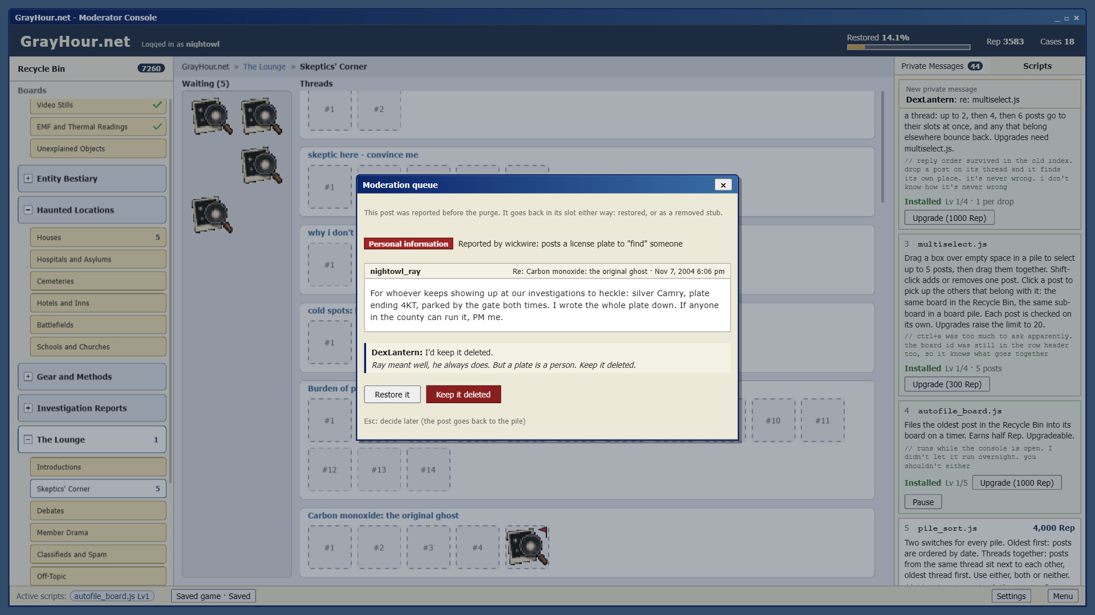The width and height of the screenshot is (1095, 615).
Task: Open thread skeptic here - convince me
Action: (363, 155)
